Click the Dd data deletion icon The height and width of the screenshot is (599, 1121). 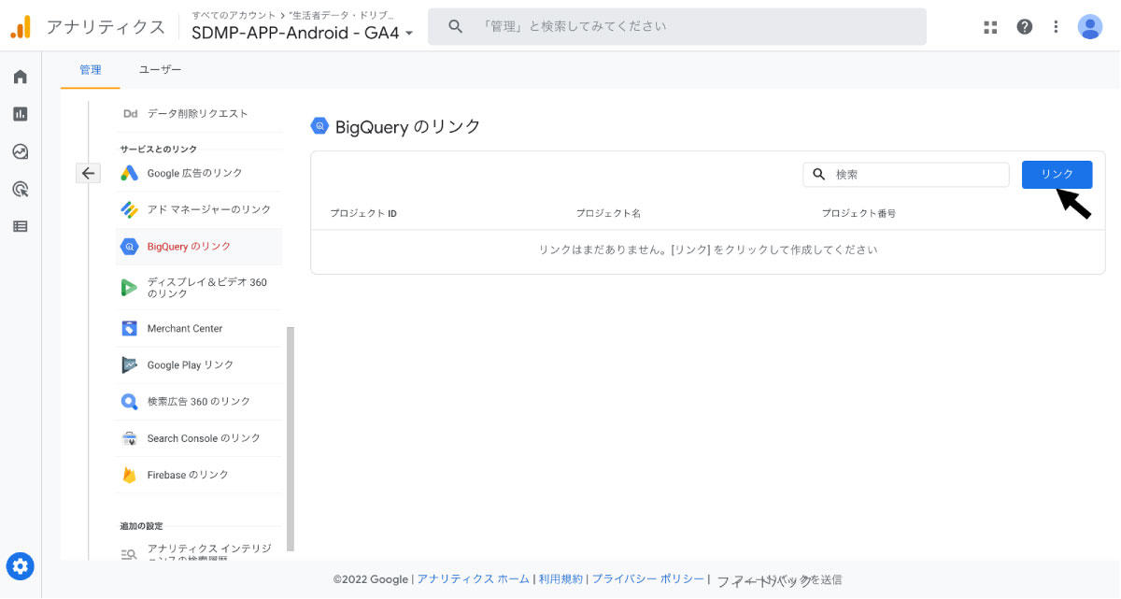point(130,114)
